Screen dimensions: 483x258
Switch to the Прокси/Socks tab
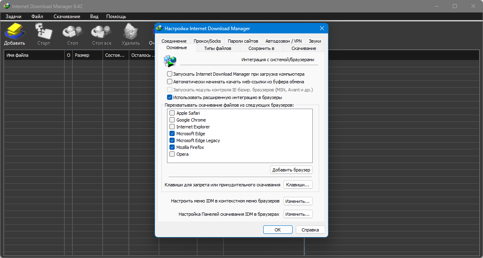click(x=207, y=41)
